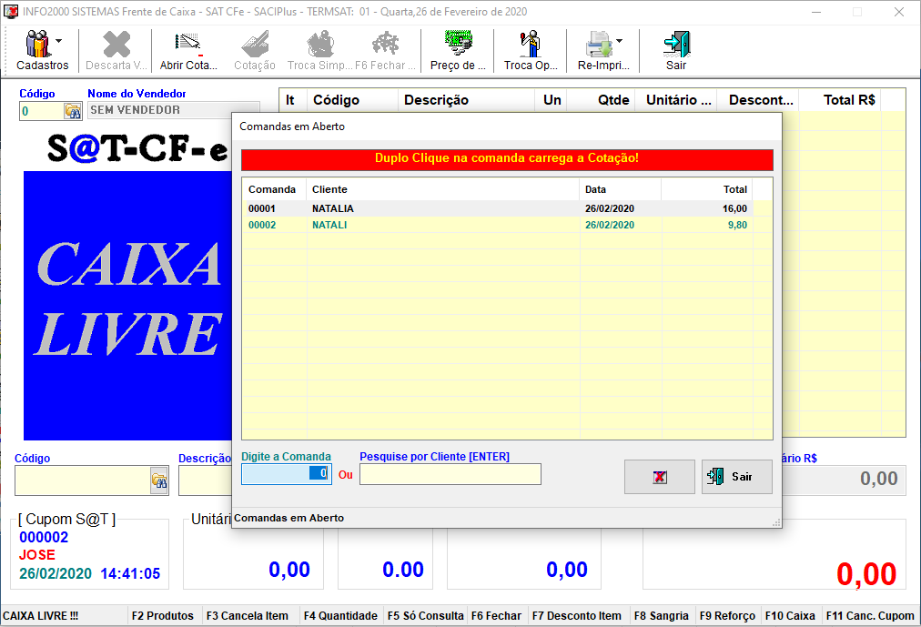The image size is (921, 627).
Task: Click F4 Quantidade in the status bar
Action: pyautogui.click(x=340, y=616)
